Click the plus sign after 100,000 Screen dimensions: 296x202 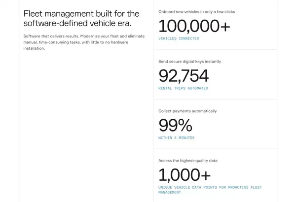(225, 27)
